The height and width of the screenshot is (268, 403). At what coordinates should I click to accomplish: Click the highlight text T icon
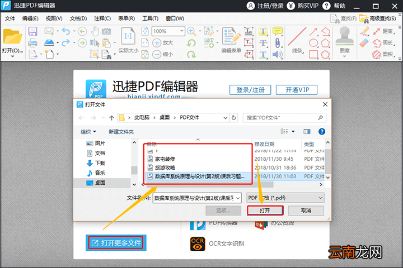coord(263,31)
